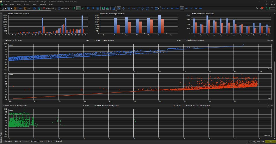
Task: Switch timeframe to M30
Action: (x=177, y=8)
